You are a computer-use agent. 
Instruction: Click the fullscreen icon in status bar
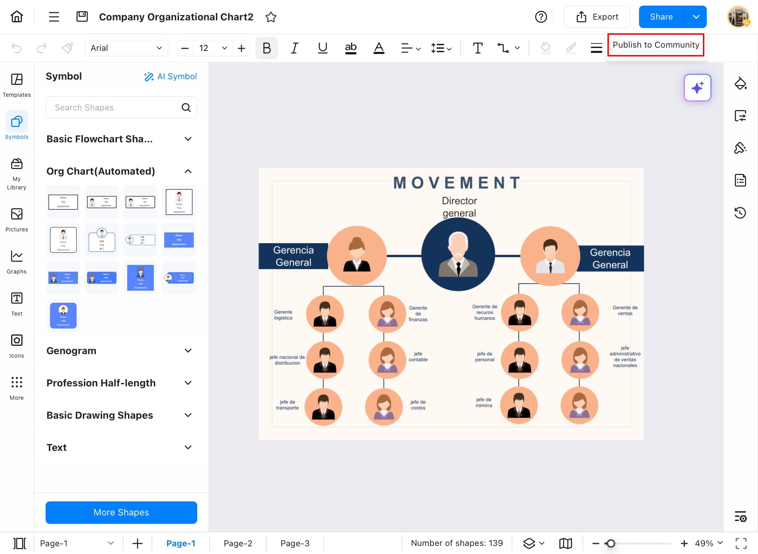click(x=741, y=543)
